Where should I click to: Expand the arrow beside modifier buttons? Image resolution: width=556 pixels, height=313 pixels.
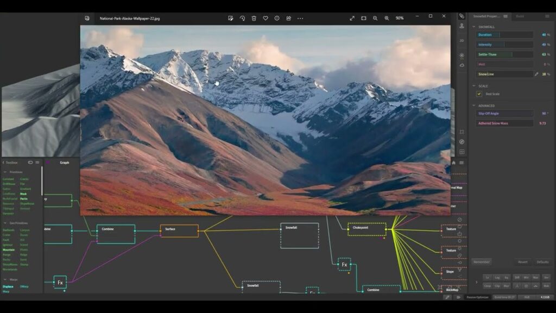(476, 282)
